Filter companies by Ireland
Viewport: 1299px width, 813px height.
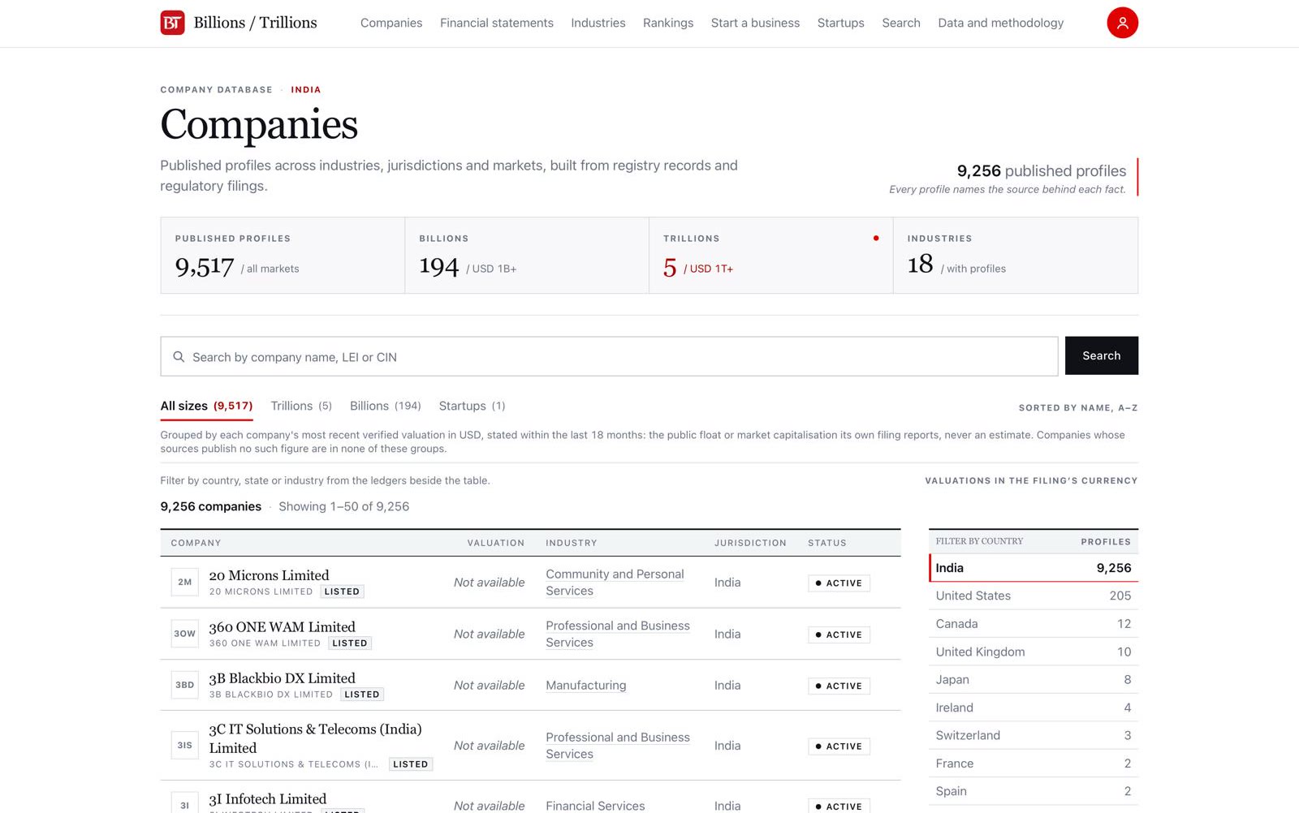pos(1034,708)
